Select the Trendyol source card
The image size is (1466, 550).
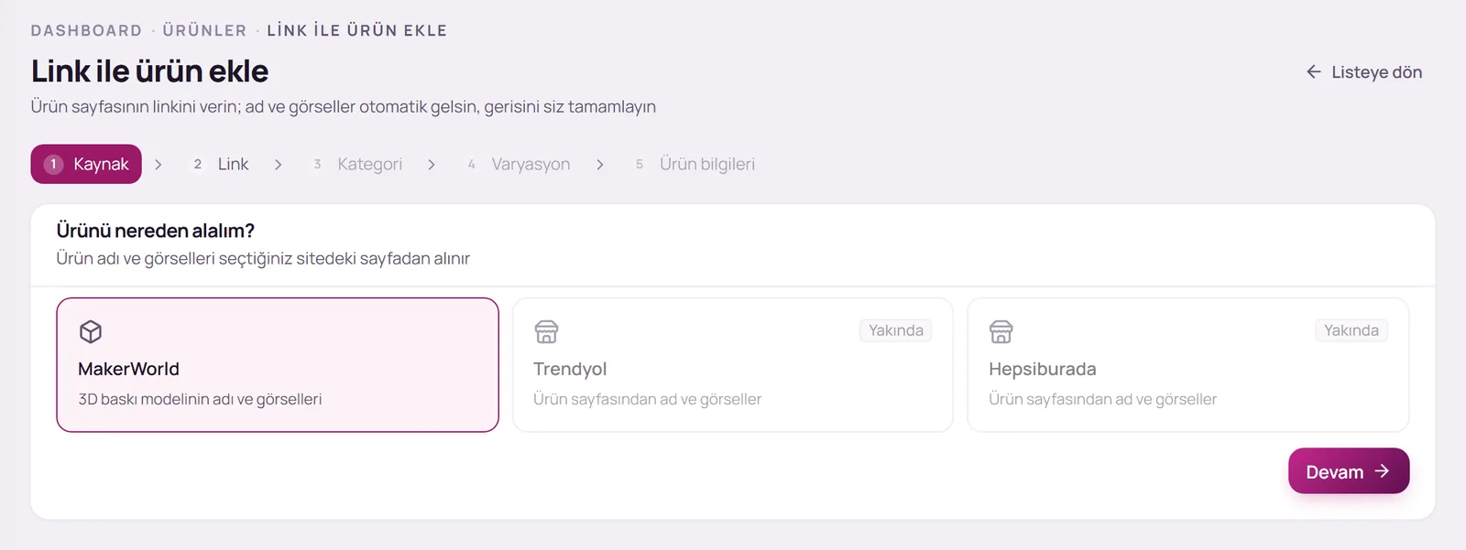pos(733,364)
